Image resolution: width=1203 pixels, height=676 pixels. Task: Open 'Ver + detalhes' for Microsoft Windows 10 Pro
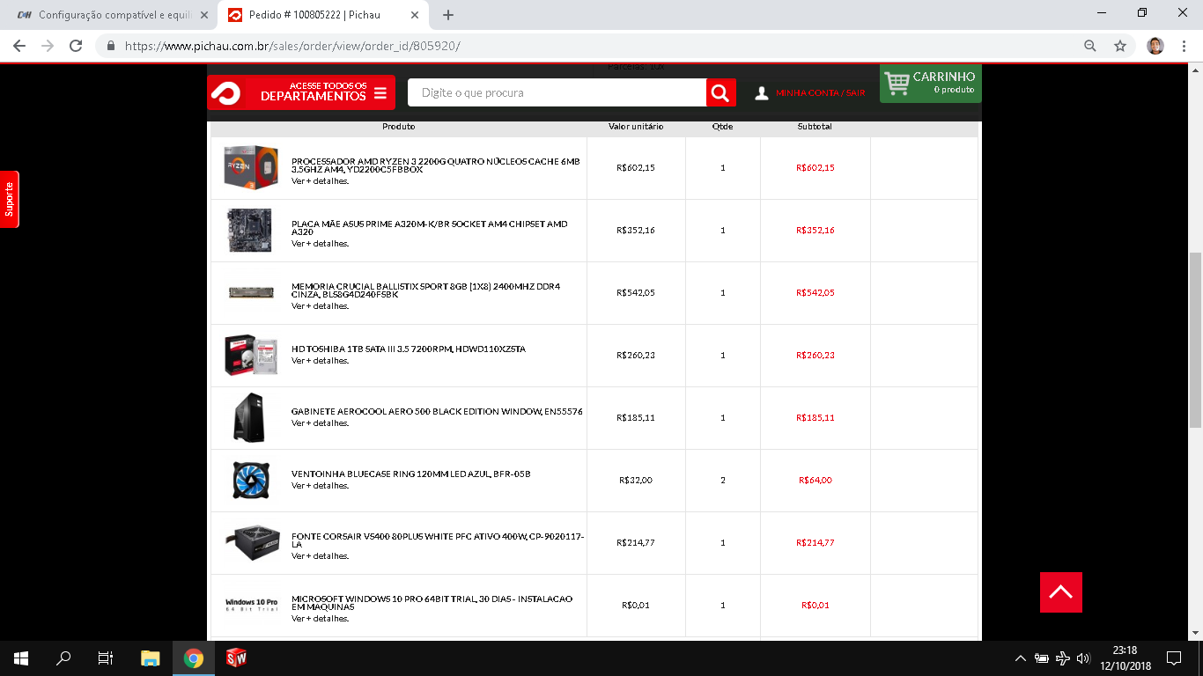(320, 619)
